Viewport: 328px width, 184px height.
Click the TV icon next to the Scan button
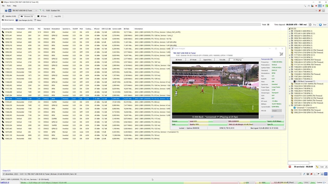click(x=326, y=167)
